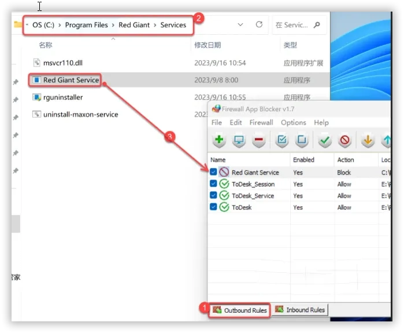
Task: Click the Check All toolbar icon
Action: 282,140
